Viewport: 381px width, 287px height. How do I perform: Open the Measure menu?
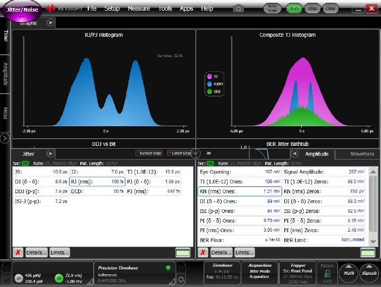(139, 9)
